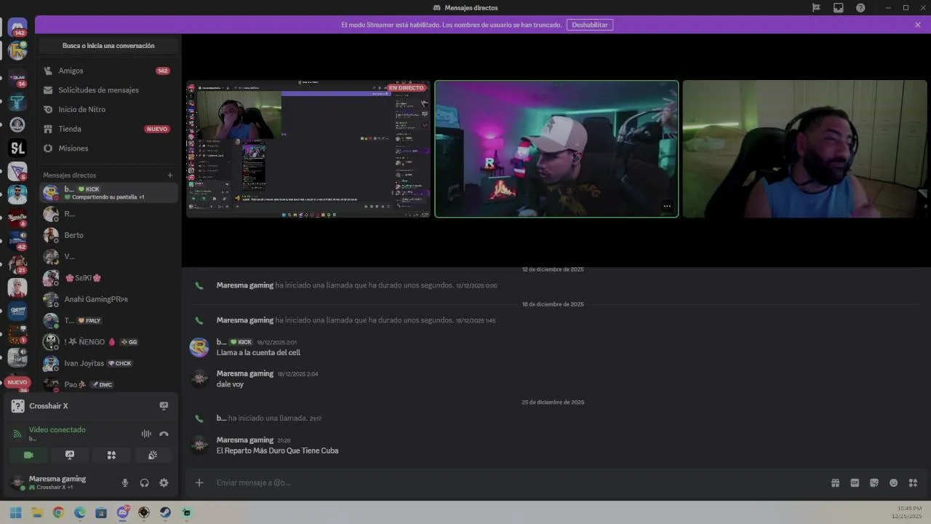The image size is (931, 524).
Task: Open the conversation with Pao
Action: click(108, 384)
